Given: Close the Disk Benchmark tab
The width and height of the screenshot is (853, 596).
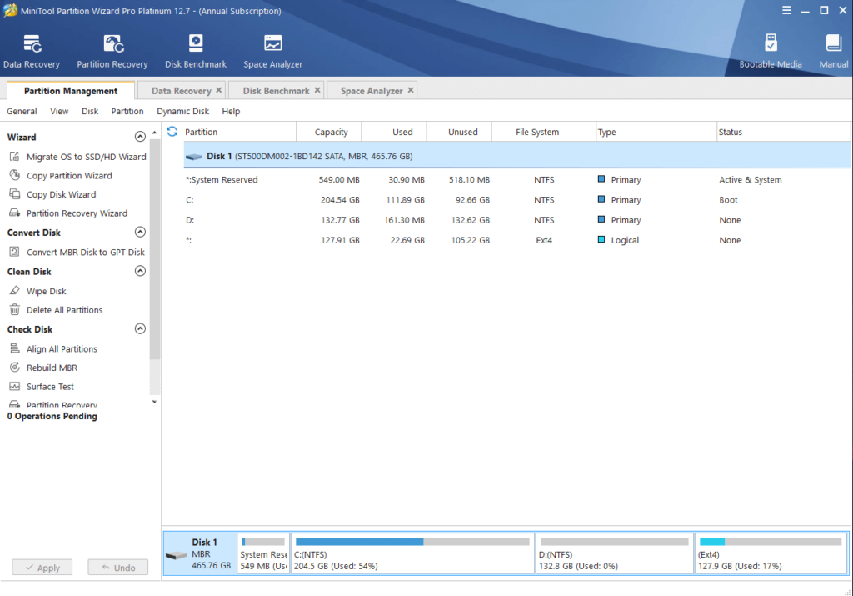Looking at the screenshot, I should point(317,90).
